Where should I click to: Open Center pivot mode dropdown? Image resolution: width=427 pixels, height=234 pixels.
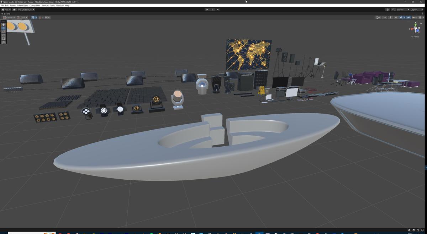click(9, 17)
